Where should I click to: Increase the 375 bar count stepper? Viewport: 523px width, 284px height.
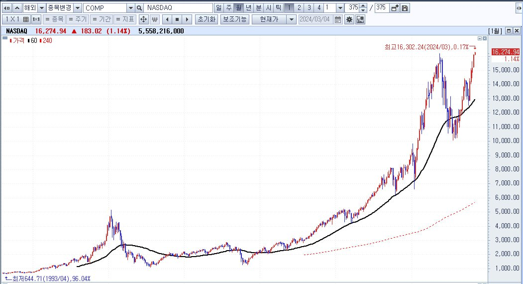click(x=363, y=6)
